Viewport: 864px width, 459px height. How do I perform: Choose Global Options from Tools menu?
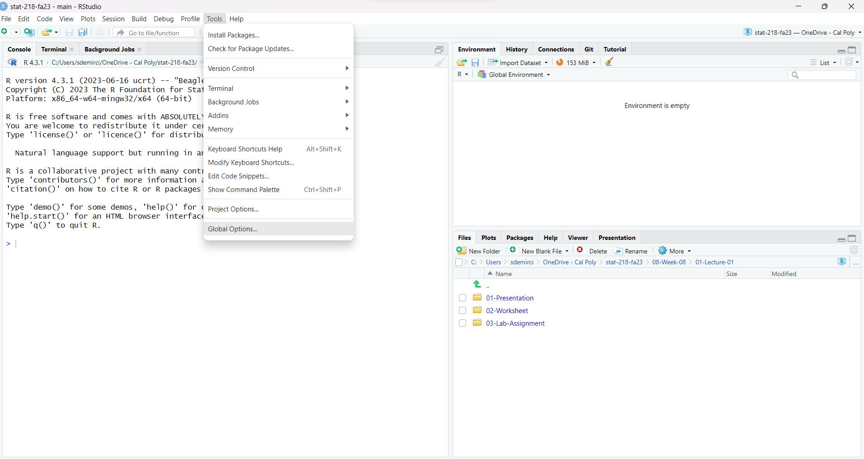tap(232, 229)
